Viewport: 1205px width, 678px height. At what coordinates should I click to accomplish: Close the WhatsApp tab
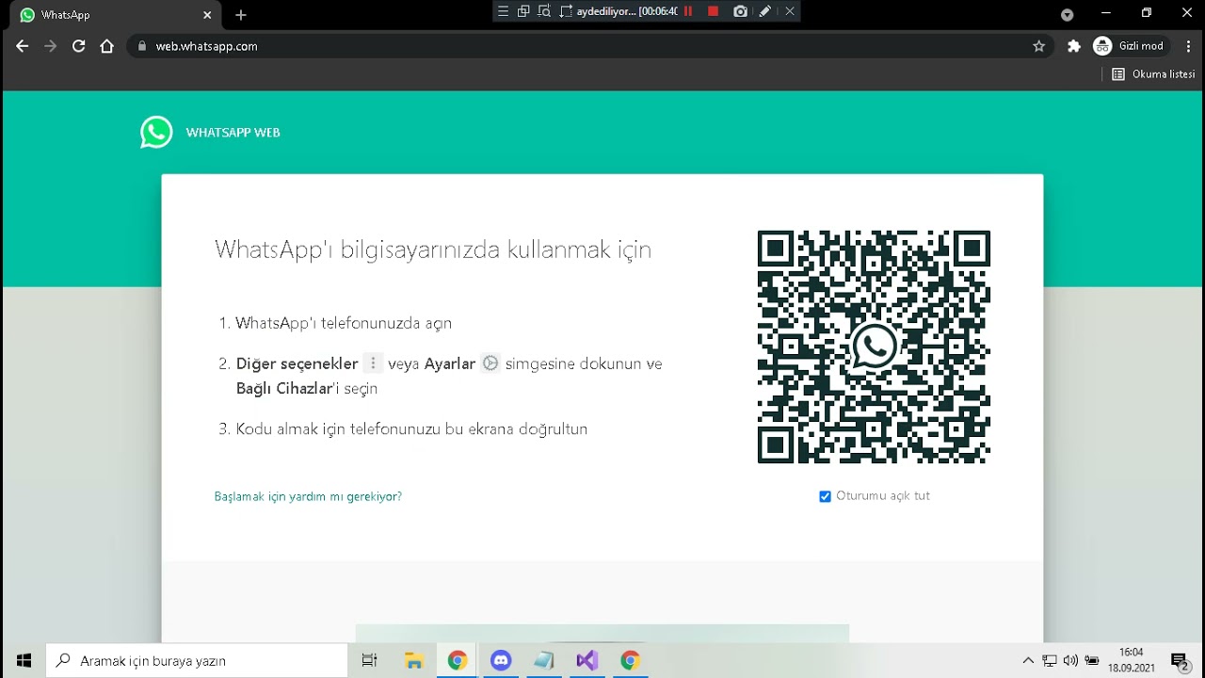(x=208, y=15)
